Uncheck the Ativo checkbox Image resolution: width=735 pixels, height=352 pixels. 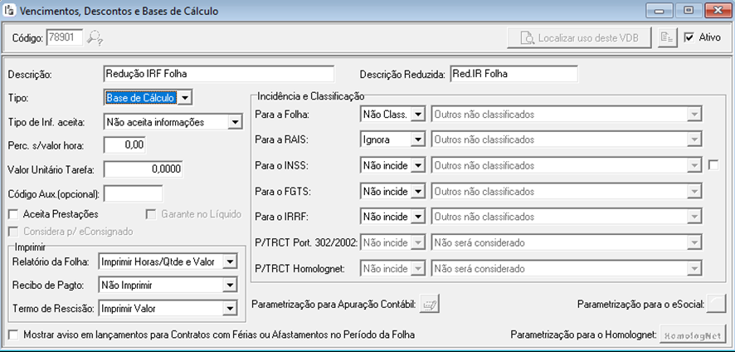pos(689,37)
